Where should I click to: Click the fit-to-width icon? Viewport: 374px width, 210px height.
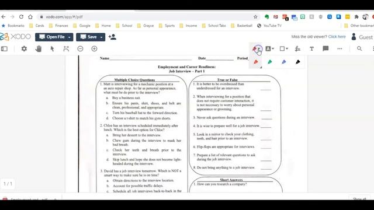(66, 49)
